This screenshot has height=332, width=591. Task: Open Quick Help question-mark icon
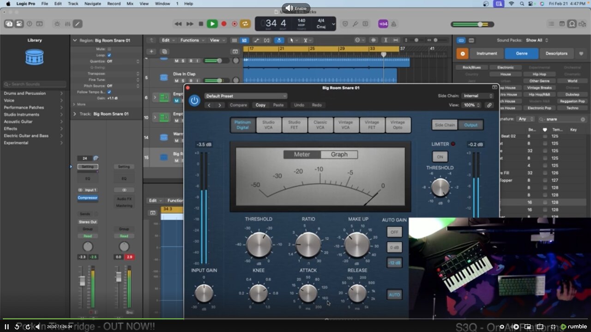click(30, 24)
